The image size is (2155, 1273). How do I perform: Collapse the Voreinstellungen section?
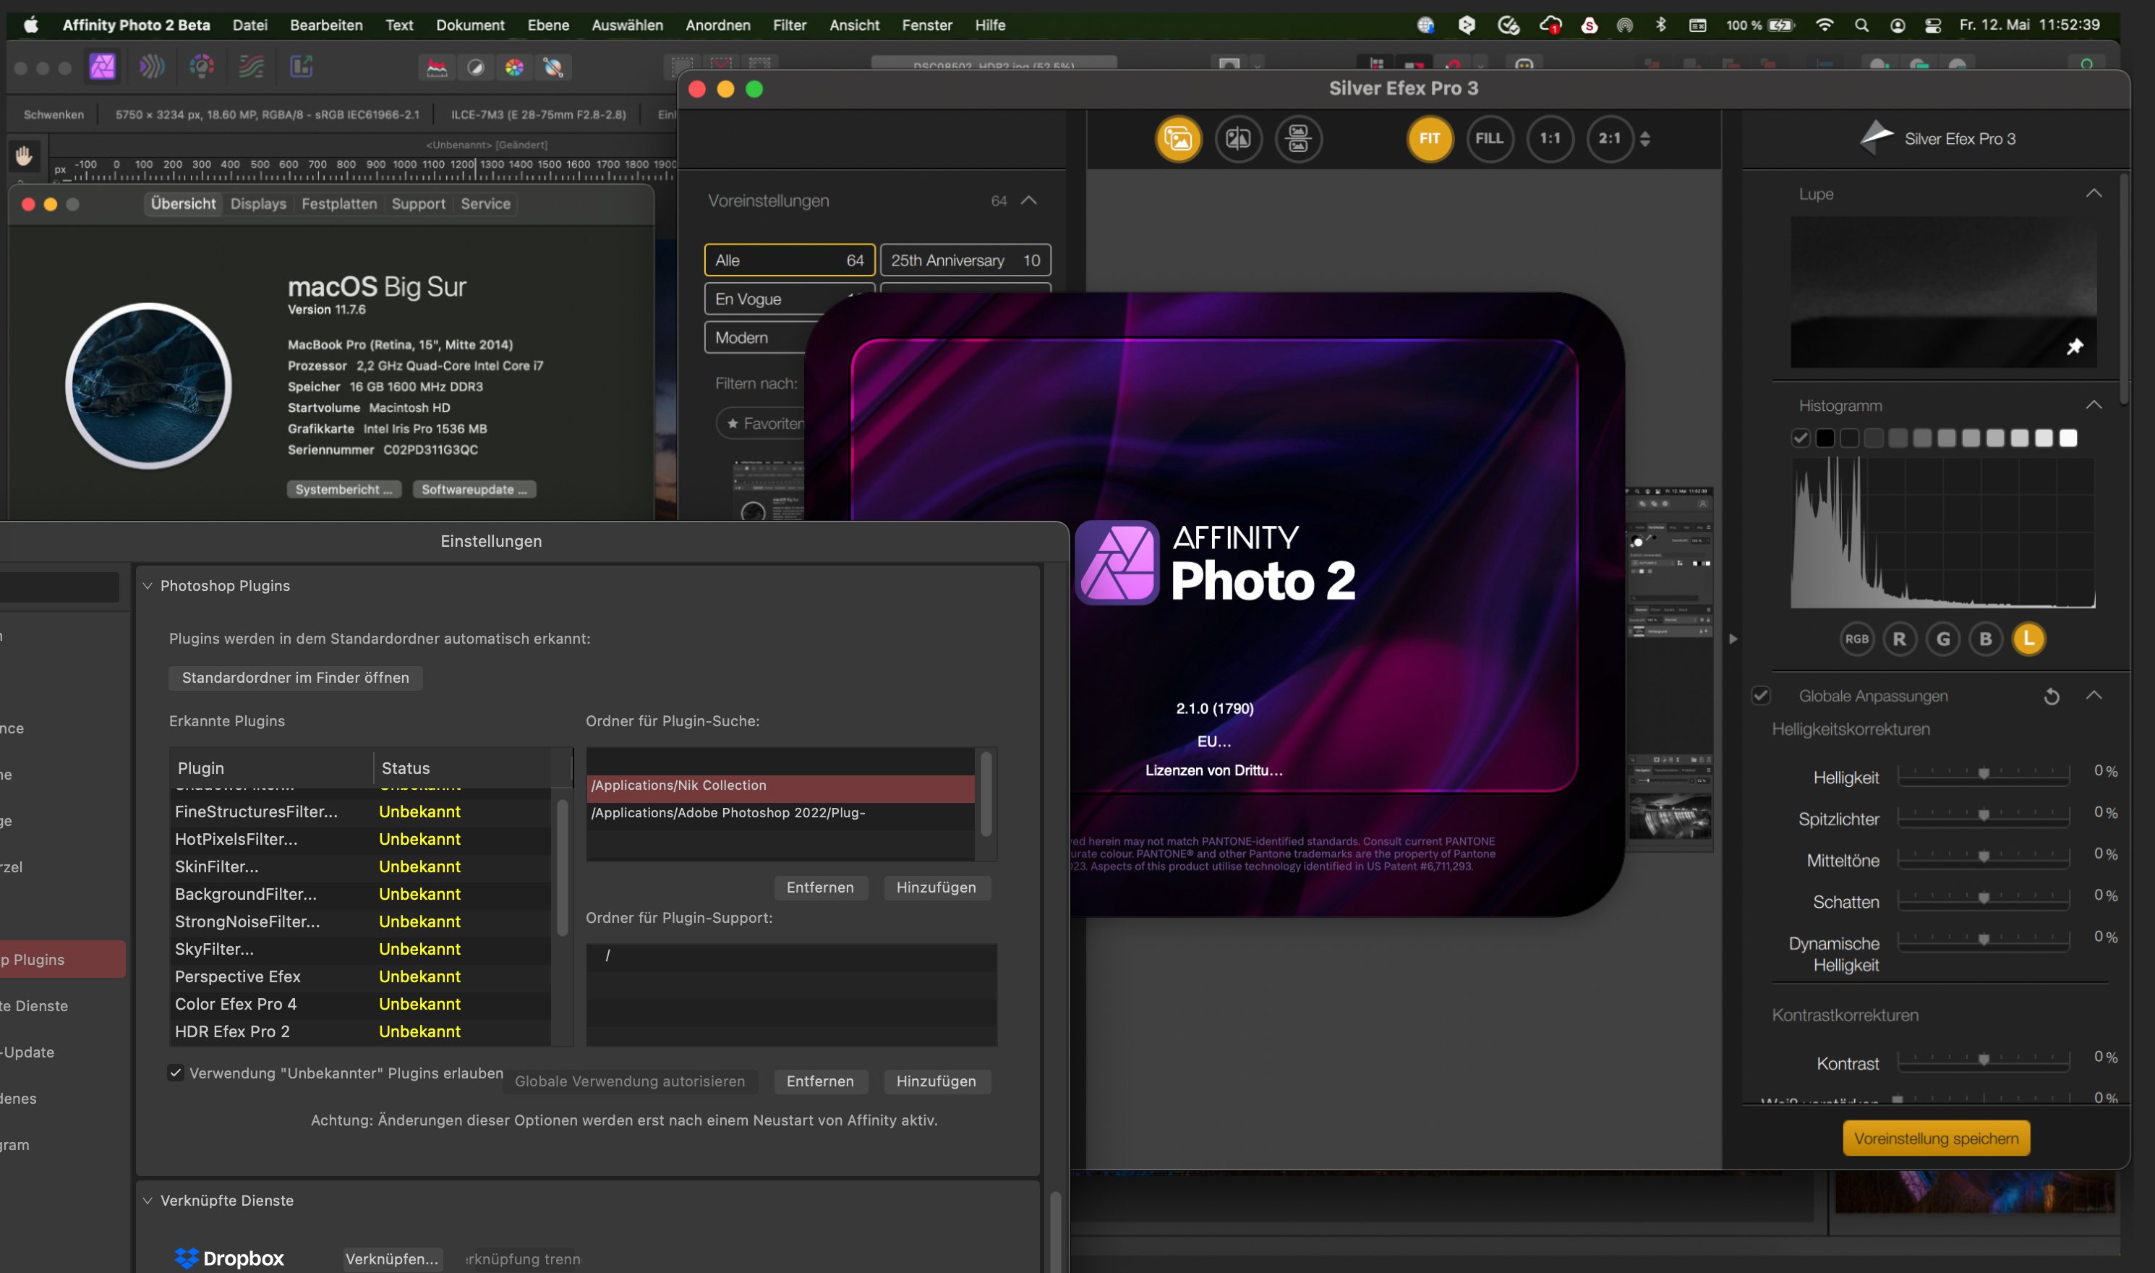[x=1028, y=201]
